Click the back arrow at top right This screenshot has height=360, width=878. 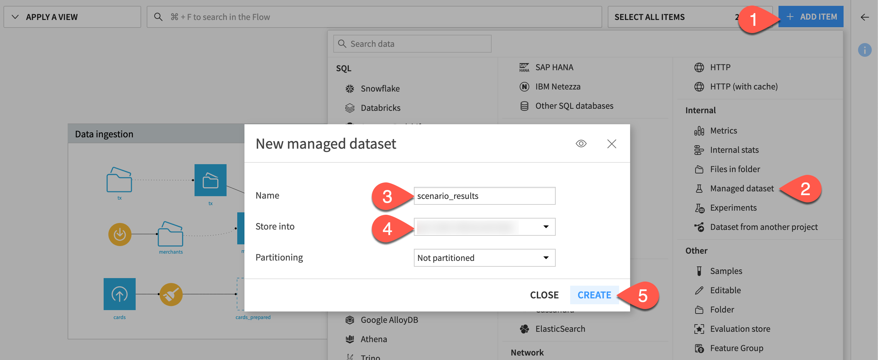point(865,17)
